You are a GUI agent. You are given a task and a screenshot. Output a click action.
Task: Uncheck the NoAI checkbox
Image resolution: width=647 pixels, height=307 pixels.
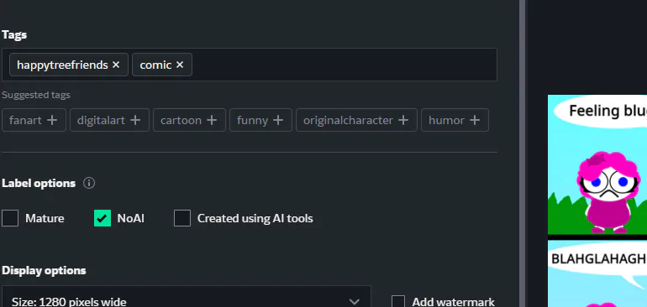[103, 218]
